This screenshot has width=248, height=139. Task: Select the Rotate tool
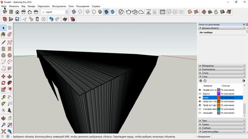[x=3, y=83]
